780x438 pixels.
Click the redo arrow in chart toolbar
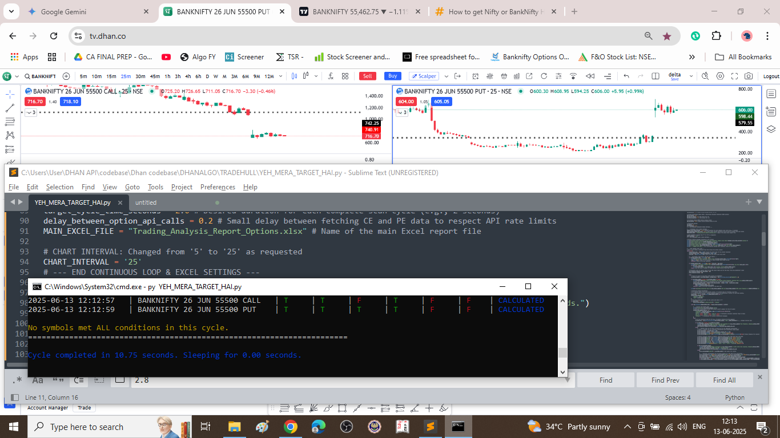coord(641,76)
